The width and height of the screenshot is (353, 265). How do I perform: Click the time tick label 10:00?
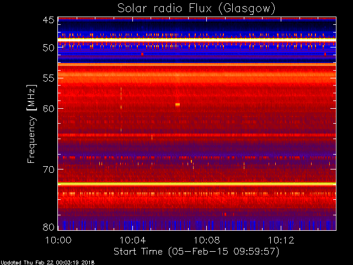click(58, 240)
